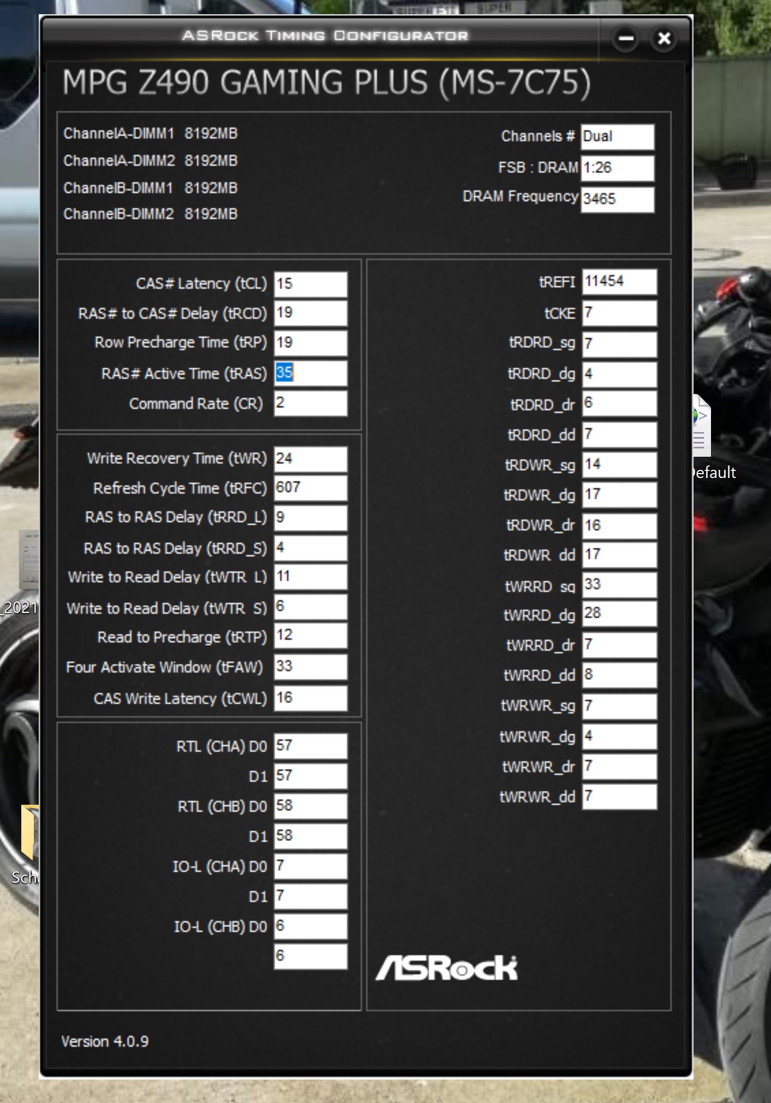The image size is (771, 1103).
Task: Select the tRDRD_dg field
Action: [x=619, y=374]
